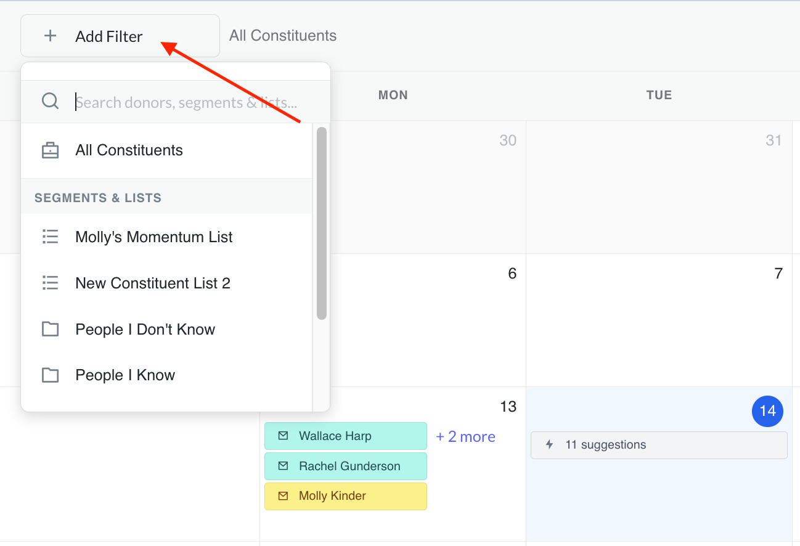Click the folder icon for People I Don't Know
Screen dimensions: 800x546
point(50,329)
